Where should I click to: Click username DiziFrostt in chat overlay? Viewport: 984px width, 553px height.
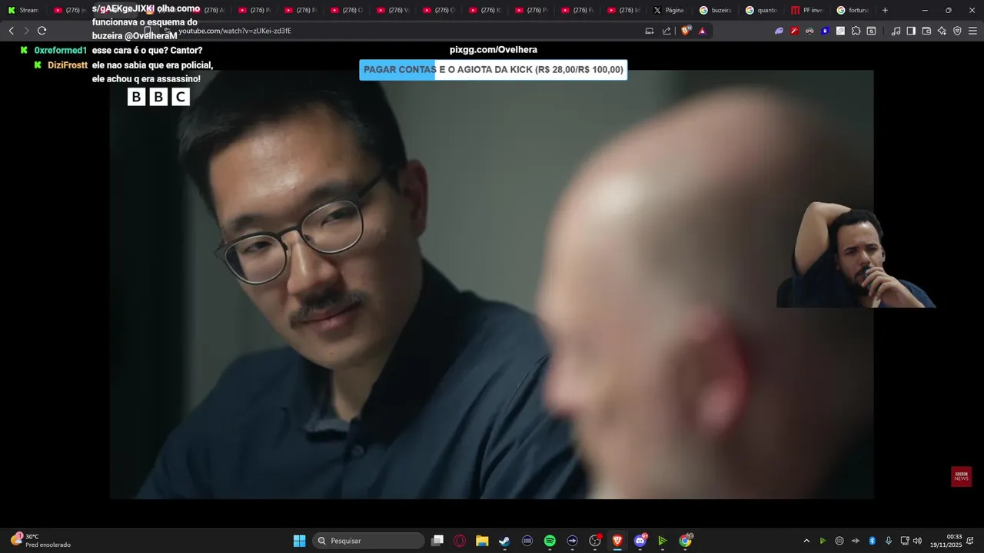(x=68, y=65)
